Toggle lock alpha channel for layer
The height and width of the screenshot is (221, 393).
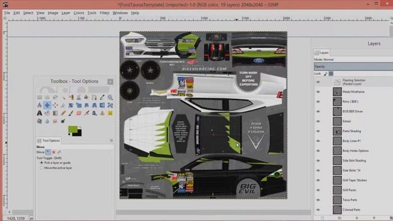click(331, 74)
